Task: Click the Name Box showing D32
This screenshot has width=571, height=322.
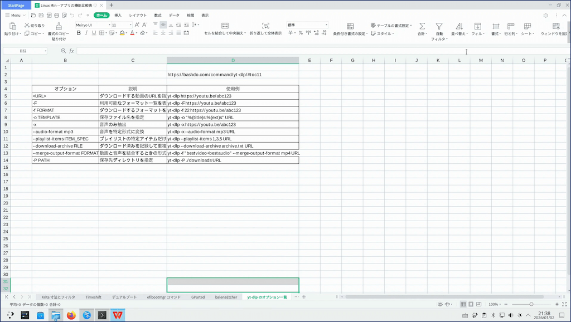Action: (23, 51)
